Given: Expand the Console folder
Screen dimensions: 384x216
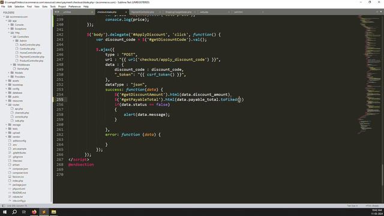Looking at the screenshot, I should 9,25.
